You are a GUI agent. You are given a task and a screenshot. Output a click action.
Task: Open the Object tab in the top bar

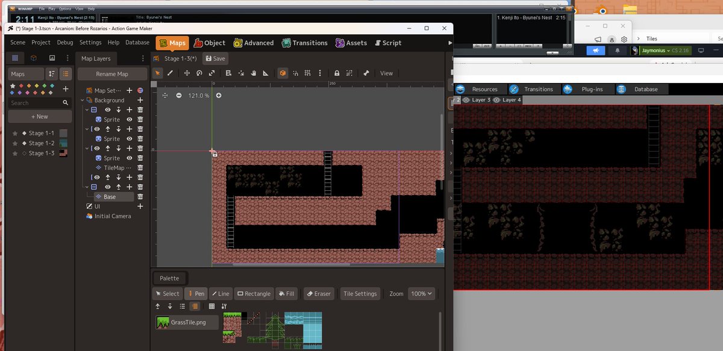(x=209, y=43)
